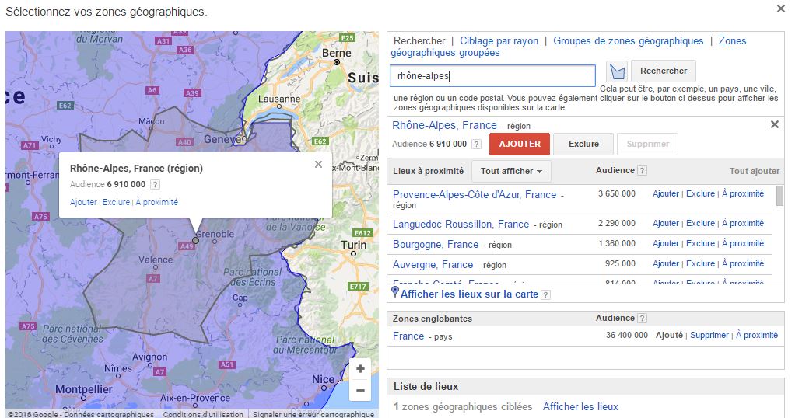The height and width of the screenshot is (418, 802).
Task: Show places near Languedoc-Roussillon
Action: tap(743, 223)
